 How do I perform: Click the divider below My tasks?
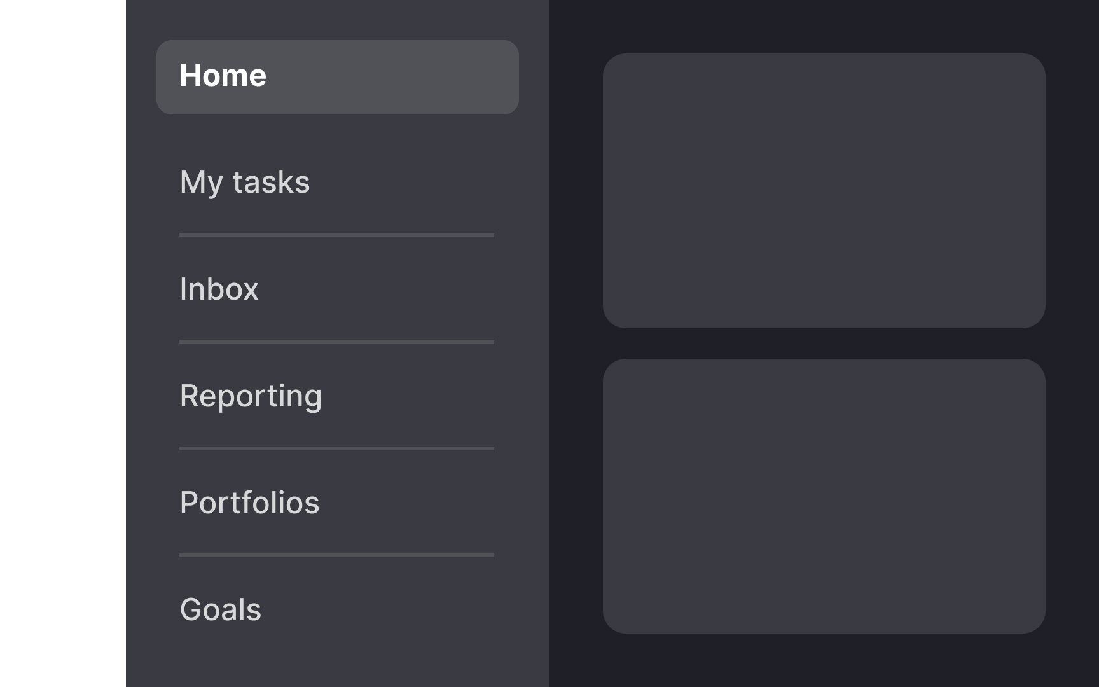click(x=336, y=235)
